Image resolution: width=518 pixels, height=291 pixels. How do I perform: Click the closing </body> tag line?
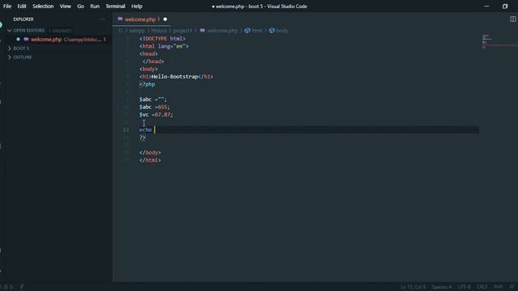coord(150,153)
